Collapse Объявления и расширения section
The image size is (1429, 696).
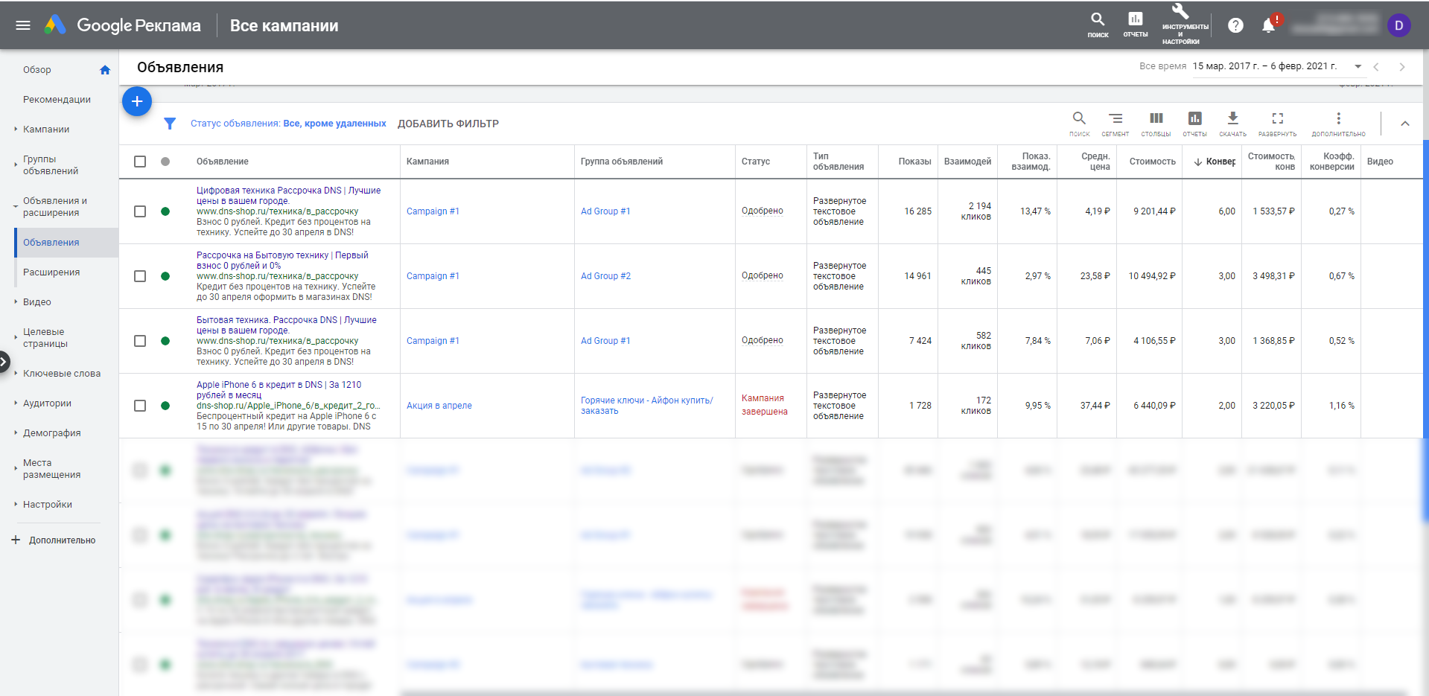pyautogui.click(x=16, y=207)
